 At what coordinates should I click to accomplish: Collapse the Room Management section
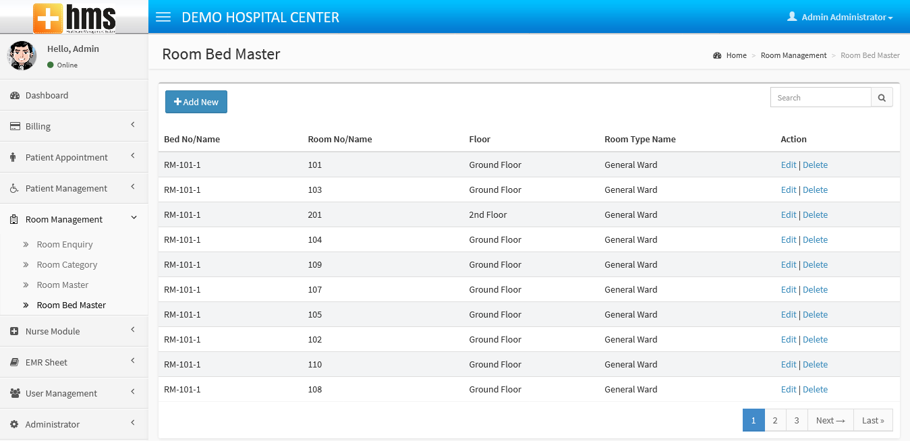click(x=133, y=218)
